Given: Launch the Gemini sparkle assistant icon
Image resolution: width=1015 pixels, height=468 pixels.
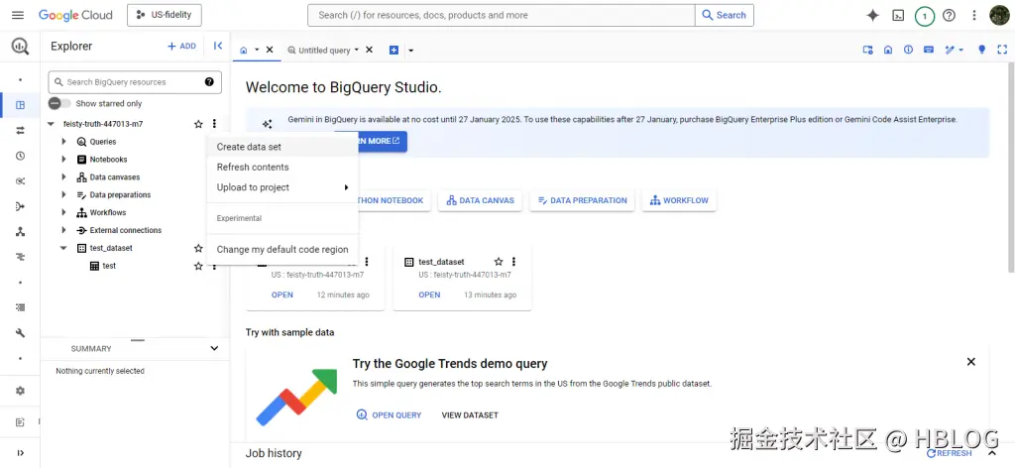Looking at the screenshot, I should [x=872, y=16].
